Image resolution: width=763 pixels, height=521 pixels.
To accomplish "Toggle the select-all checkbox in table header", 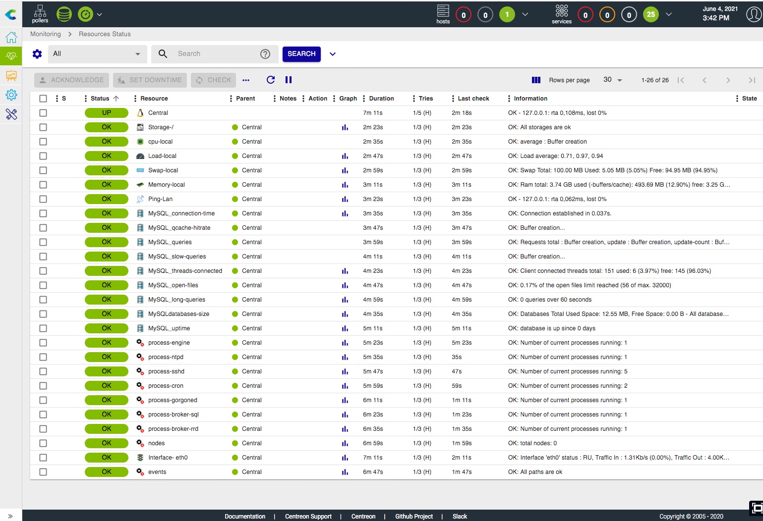I will (x=43, y=99).
